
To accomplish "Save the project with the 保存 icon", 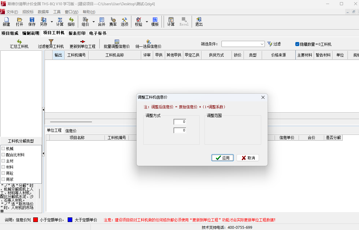I will [x=32, y=22].
